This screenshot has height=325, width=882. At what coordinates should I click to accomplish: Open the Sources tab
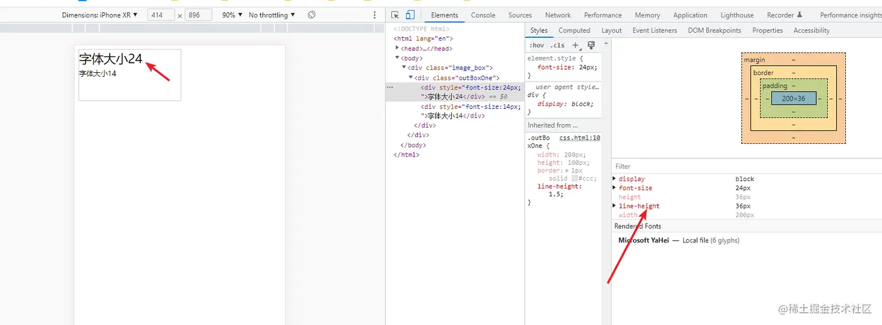(x=520, y=15)
